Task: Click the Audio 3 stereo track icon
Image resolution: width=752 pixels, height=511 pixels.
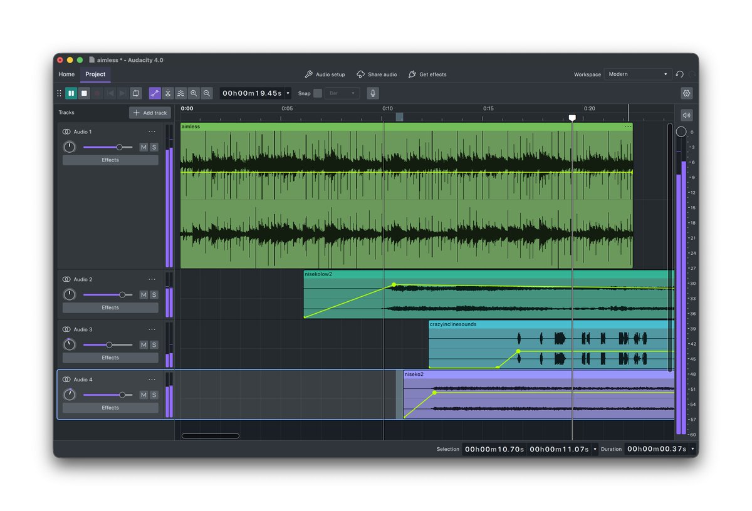Action: click(x=66, y=329)
